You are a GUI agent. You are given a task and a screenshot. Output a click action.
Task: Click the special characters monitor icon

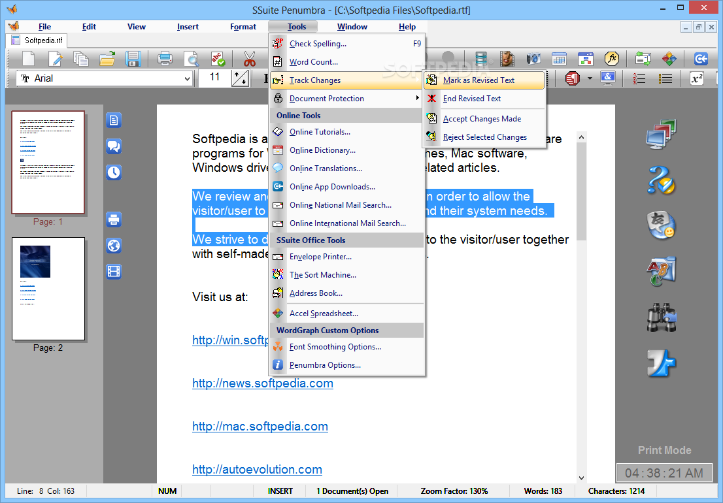point(608,78)
